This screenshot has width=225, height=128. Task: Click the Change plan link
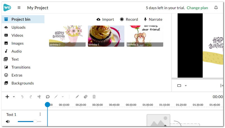point(197,8)
